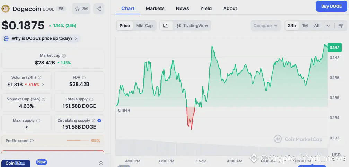Open the Compare dropdown
Viewport: 349px width, 167px height.
click(266, 26)
